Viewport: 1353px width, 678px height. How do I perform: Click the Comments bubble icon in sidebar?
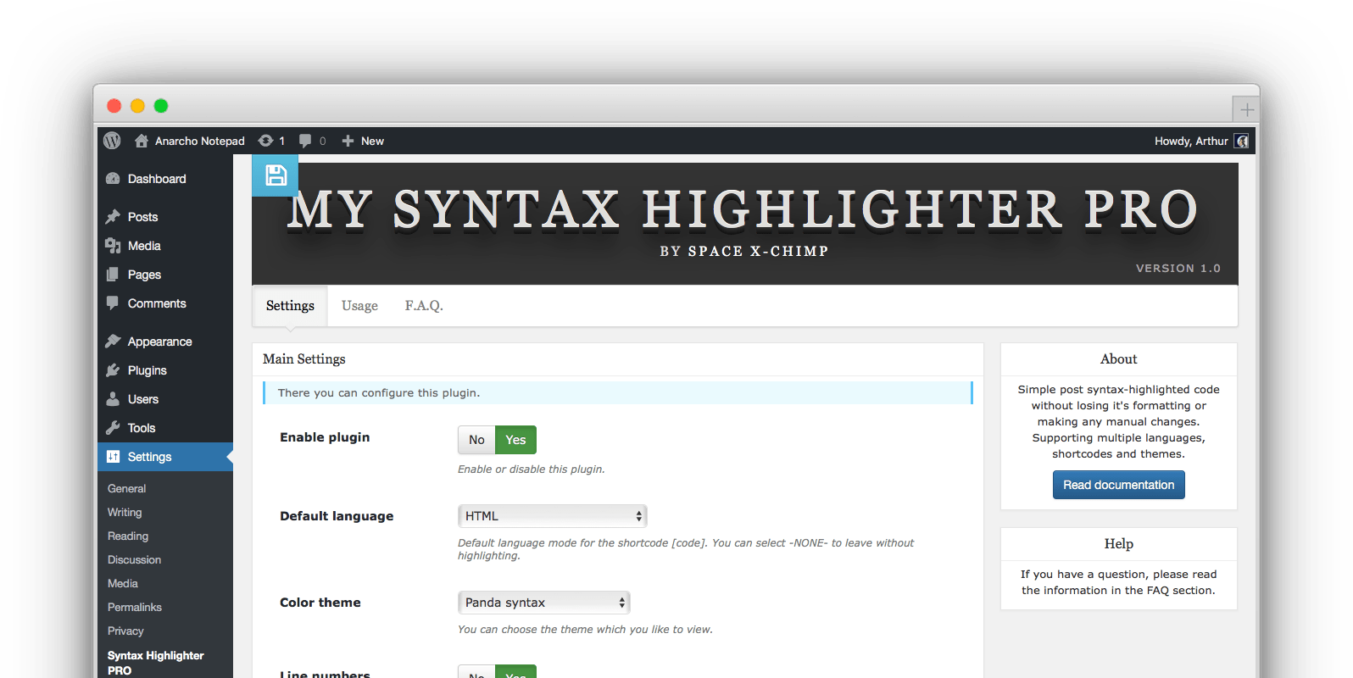[x=113, y=303]
